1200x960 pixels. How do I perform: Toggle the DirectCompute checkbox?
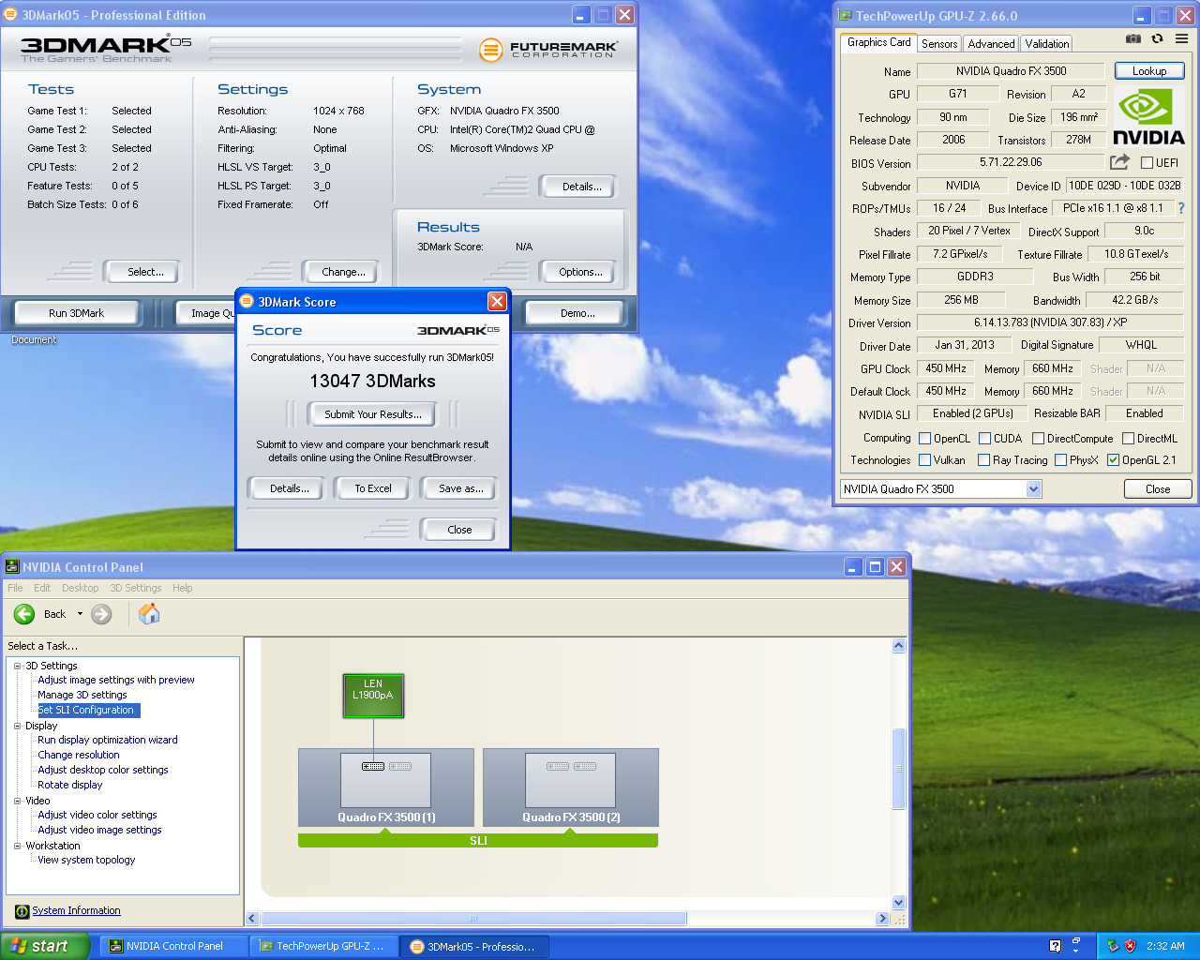1039,439
